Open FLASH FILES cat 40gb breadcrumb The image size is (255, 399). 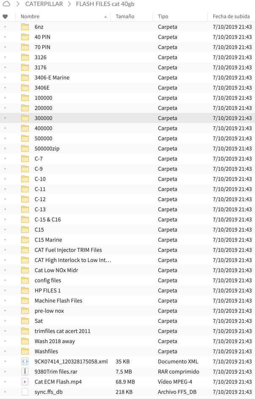tap(105, 4)
